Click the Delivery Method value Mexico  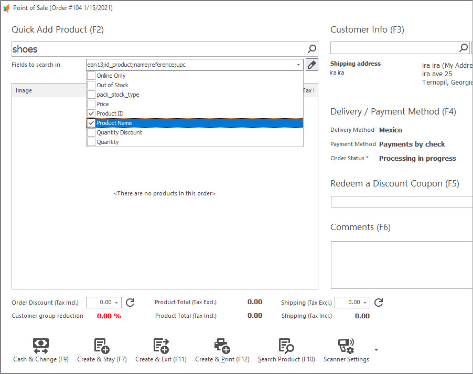[x=391, y=130]
